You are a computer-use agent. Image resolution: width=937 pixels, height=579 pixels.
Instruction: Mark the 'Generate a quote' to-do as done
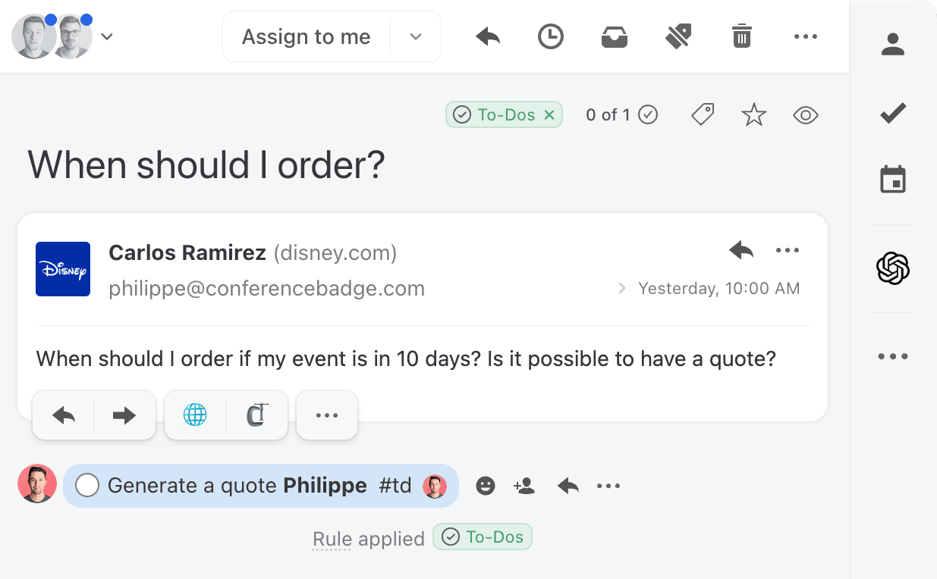click(x=86, y=485)
